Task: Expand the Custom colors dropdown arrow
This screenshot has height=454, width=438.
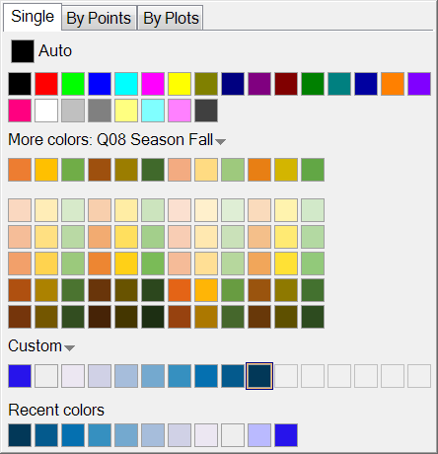Action: 69,348
